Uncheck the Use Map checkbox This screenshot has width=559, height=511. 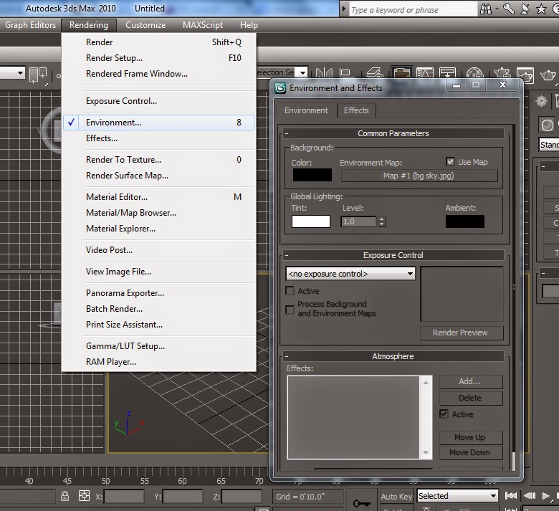450,161
